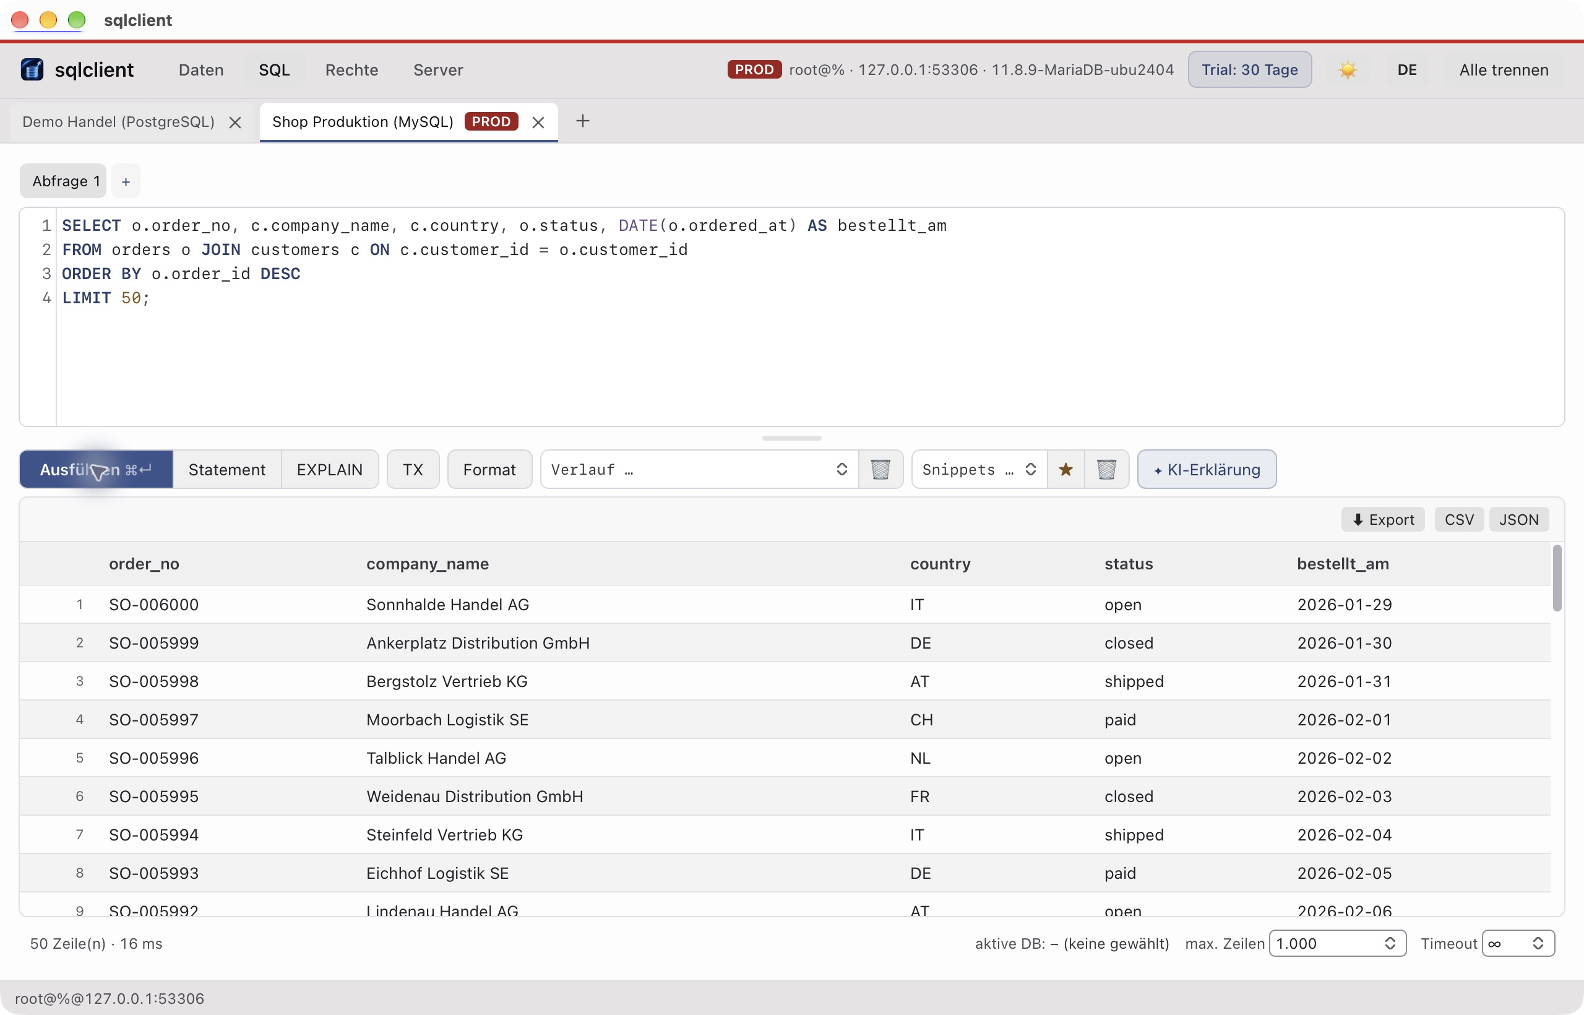Format the SQL with Format button
Viewport: 1584px width, 1015px height.
point(489,469)
